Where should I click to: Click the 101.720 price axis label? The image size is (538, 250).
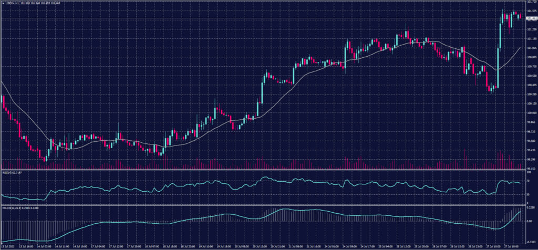[530, 3]
